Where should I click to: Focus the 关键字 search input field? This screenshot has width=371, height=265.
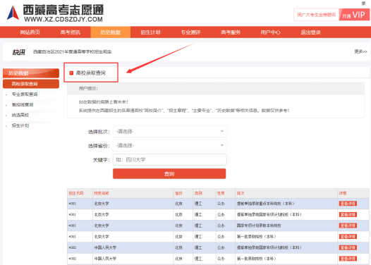point(170,160)
